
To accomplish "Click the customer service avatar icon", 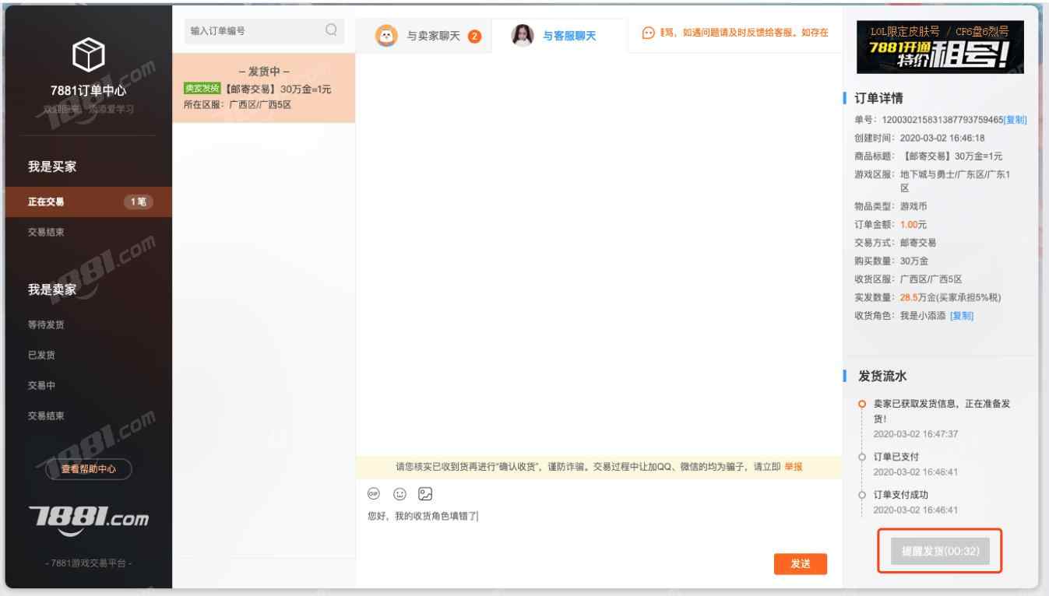I will pos(522,36).
